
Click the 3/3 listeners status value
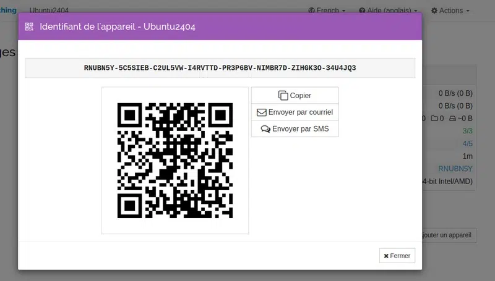pyautogui.click(x=468, y=131)
